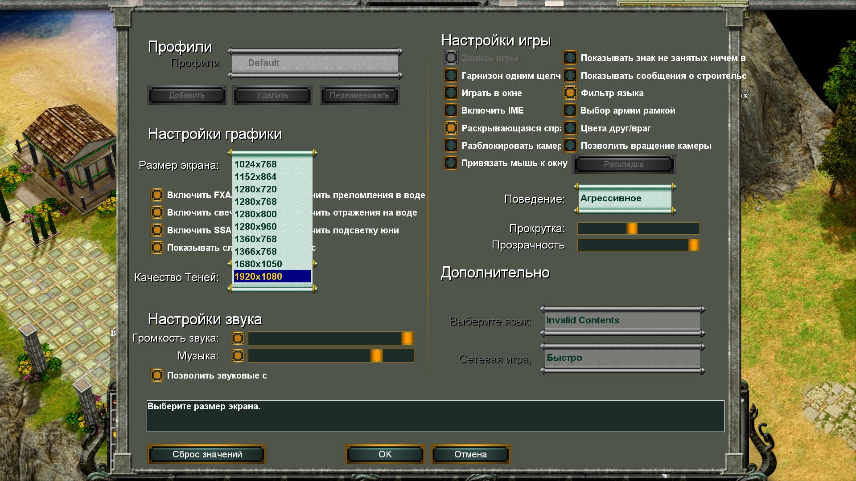Screen dimensions: 856x481
Task: Enable Включить IME option
Action: pyautogui.click(x=451, y=110)
